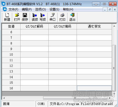This screenshot has width=118, height=107.
Task: Click the horizontal scrollbar thumb
Action: [x=75, y=98]
